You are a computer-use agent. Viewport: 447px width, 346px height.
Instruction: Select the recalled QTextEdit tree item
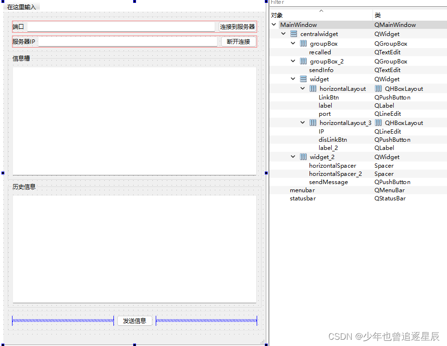pyautogui.click(x=321, y=52)
